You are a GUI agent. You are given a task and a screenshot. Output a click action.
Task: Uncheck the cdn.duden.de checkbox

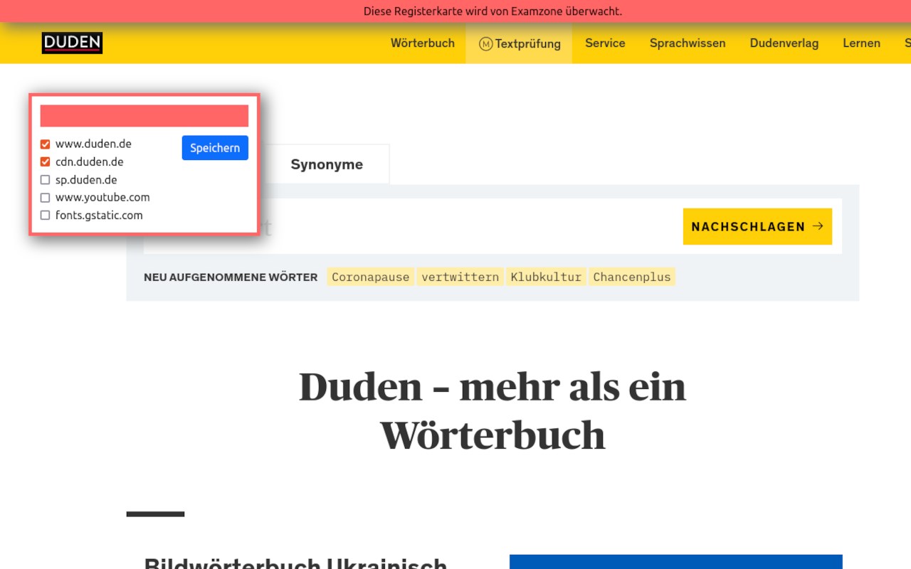[x=46, y=162]
